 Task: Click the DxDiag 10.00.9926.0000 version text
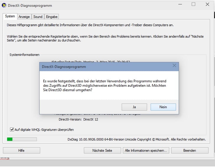point(136,139)
